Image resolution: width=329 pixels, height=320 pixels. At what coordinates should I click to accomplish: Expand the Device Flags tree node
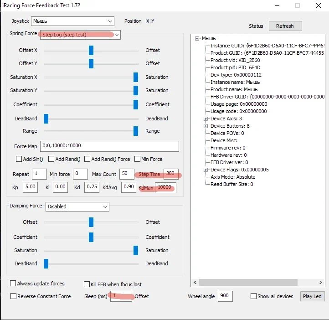(206, 170)
